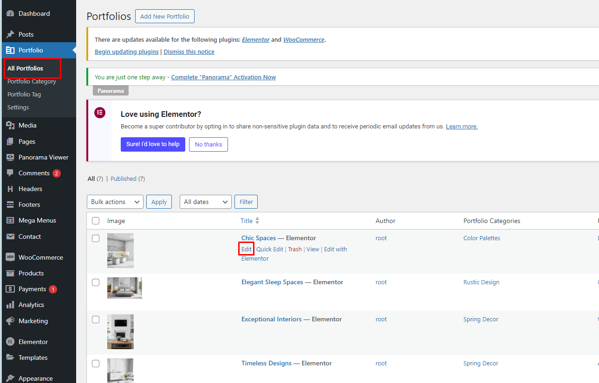Open the Elegant Sleep Spaces thumbnail
Screen dimensions: 599x383
(124, 287)
